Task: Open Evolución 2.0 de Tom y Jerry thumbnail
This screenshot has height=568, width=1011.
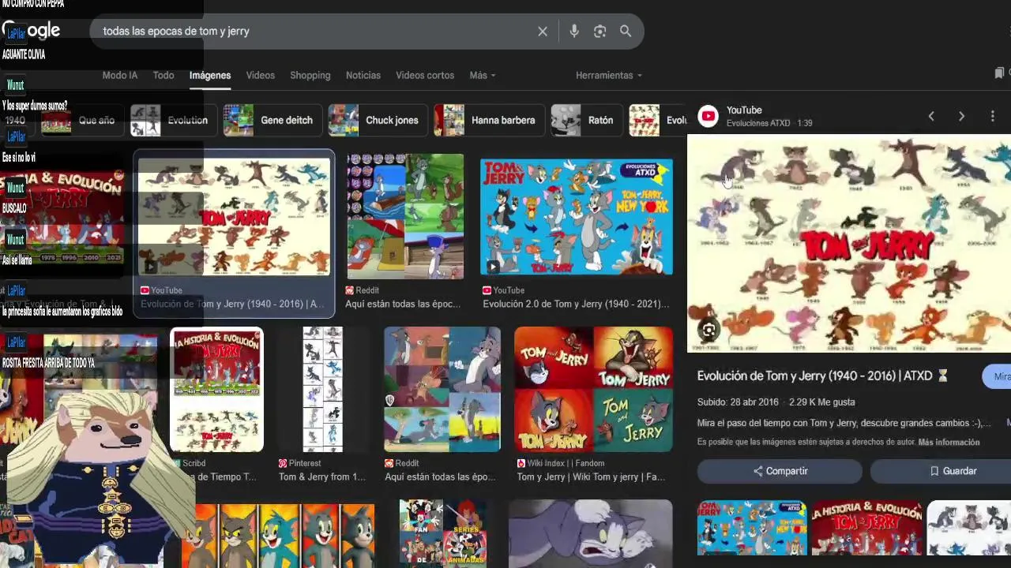Action: 577,217
